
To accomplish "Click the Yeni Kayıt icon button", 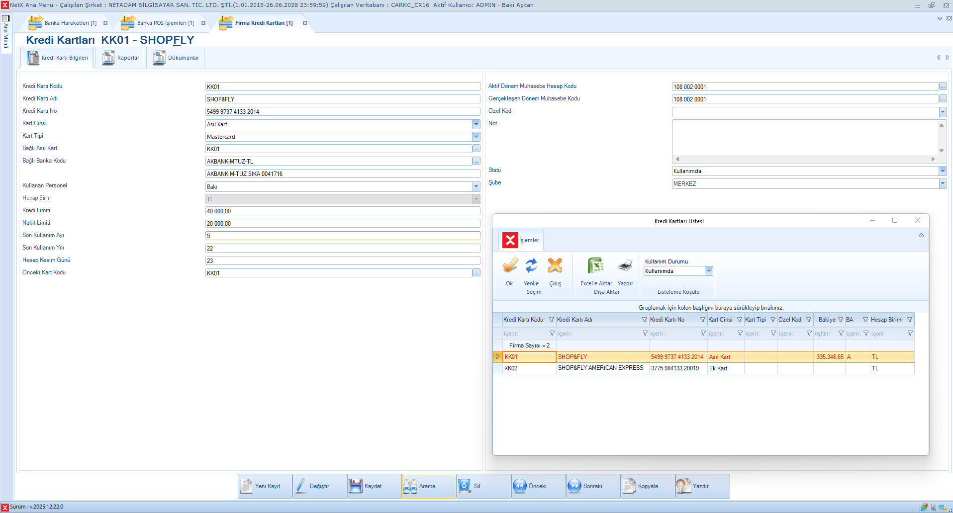I will click(247, 486).
